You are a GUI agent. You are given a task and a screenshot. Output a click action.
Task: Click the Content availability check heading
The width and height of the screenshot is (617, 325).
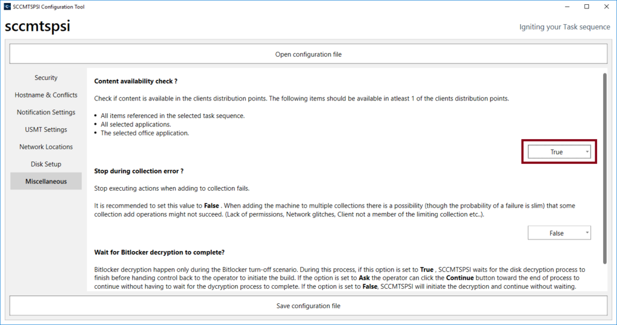pos(136,81)
